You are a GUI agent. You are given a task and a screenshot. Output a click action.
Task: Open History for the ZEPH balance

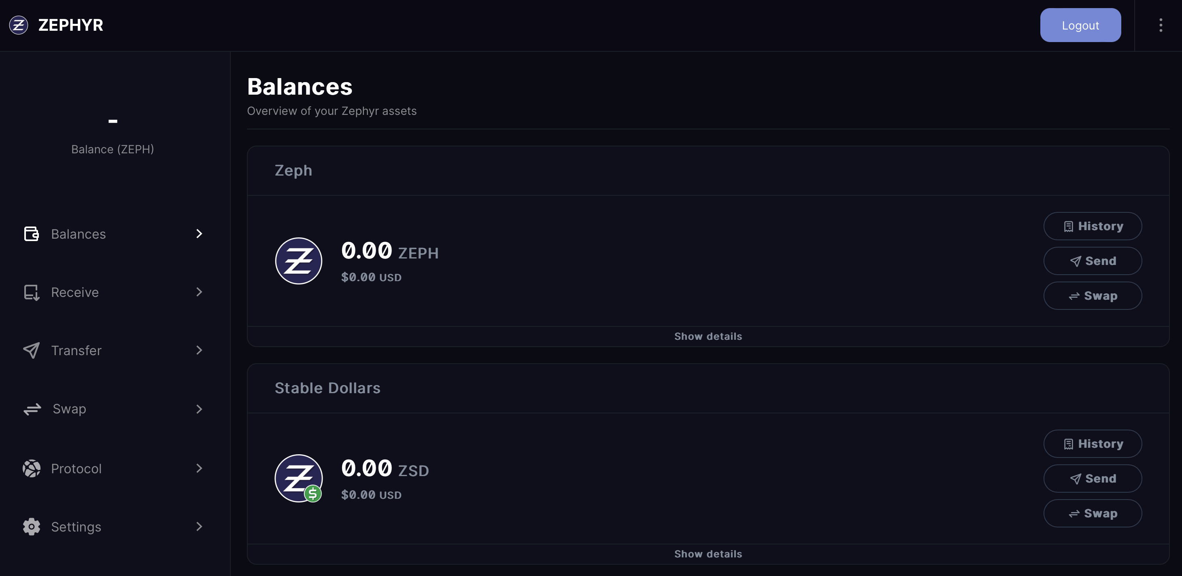pyautogui.click(x=1093, y=226)
